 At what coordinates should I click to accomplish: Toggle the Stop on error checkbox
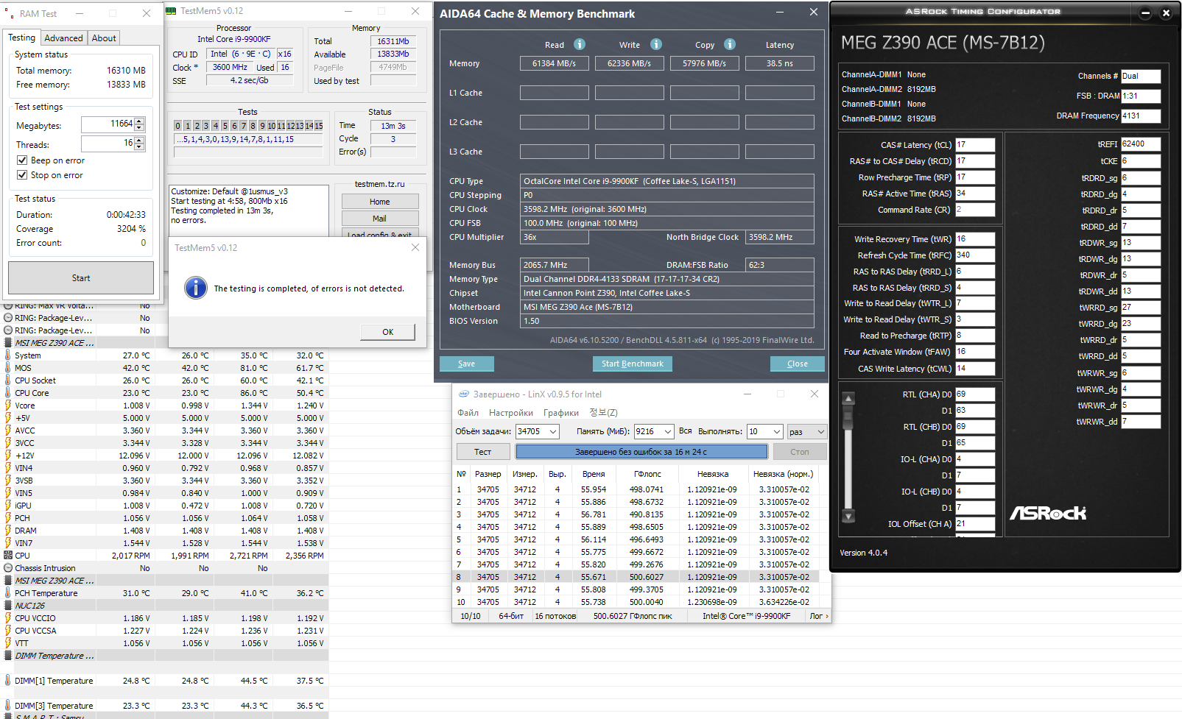point(22,175)
